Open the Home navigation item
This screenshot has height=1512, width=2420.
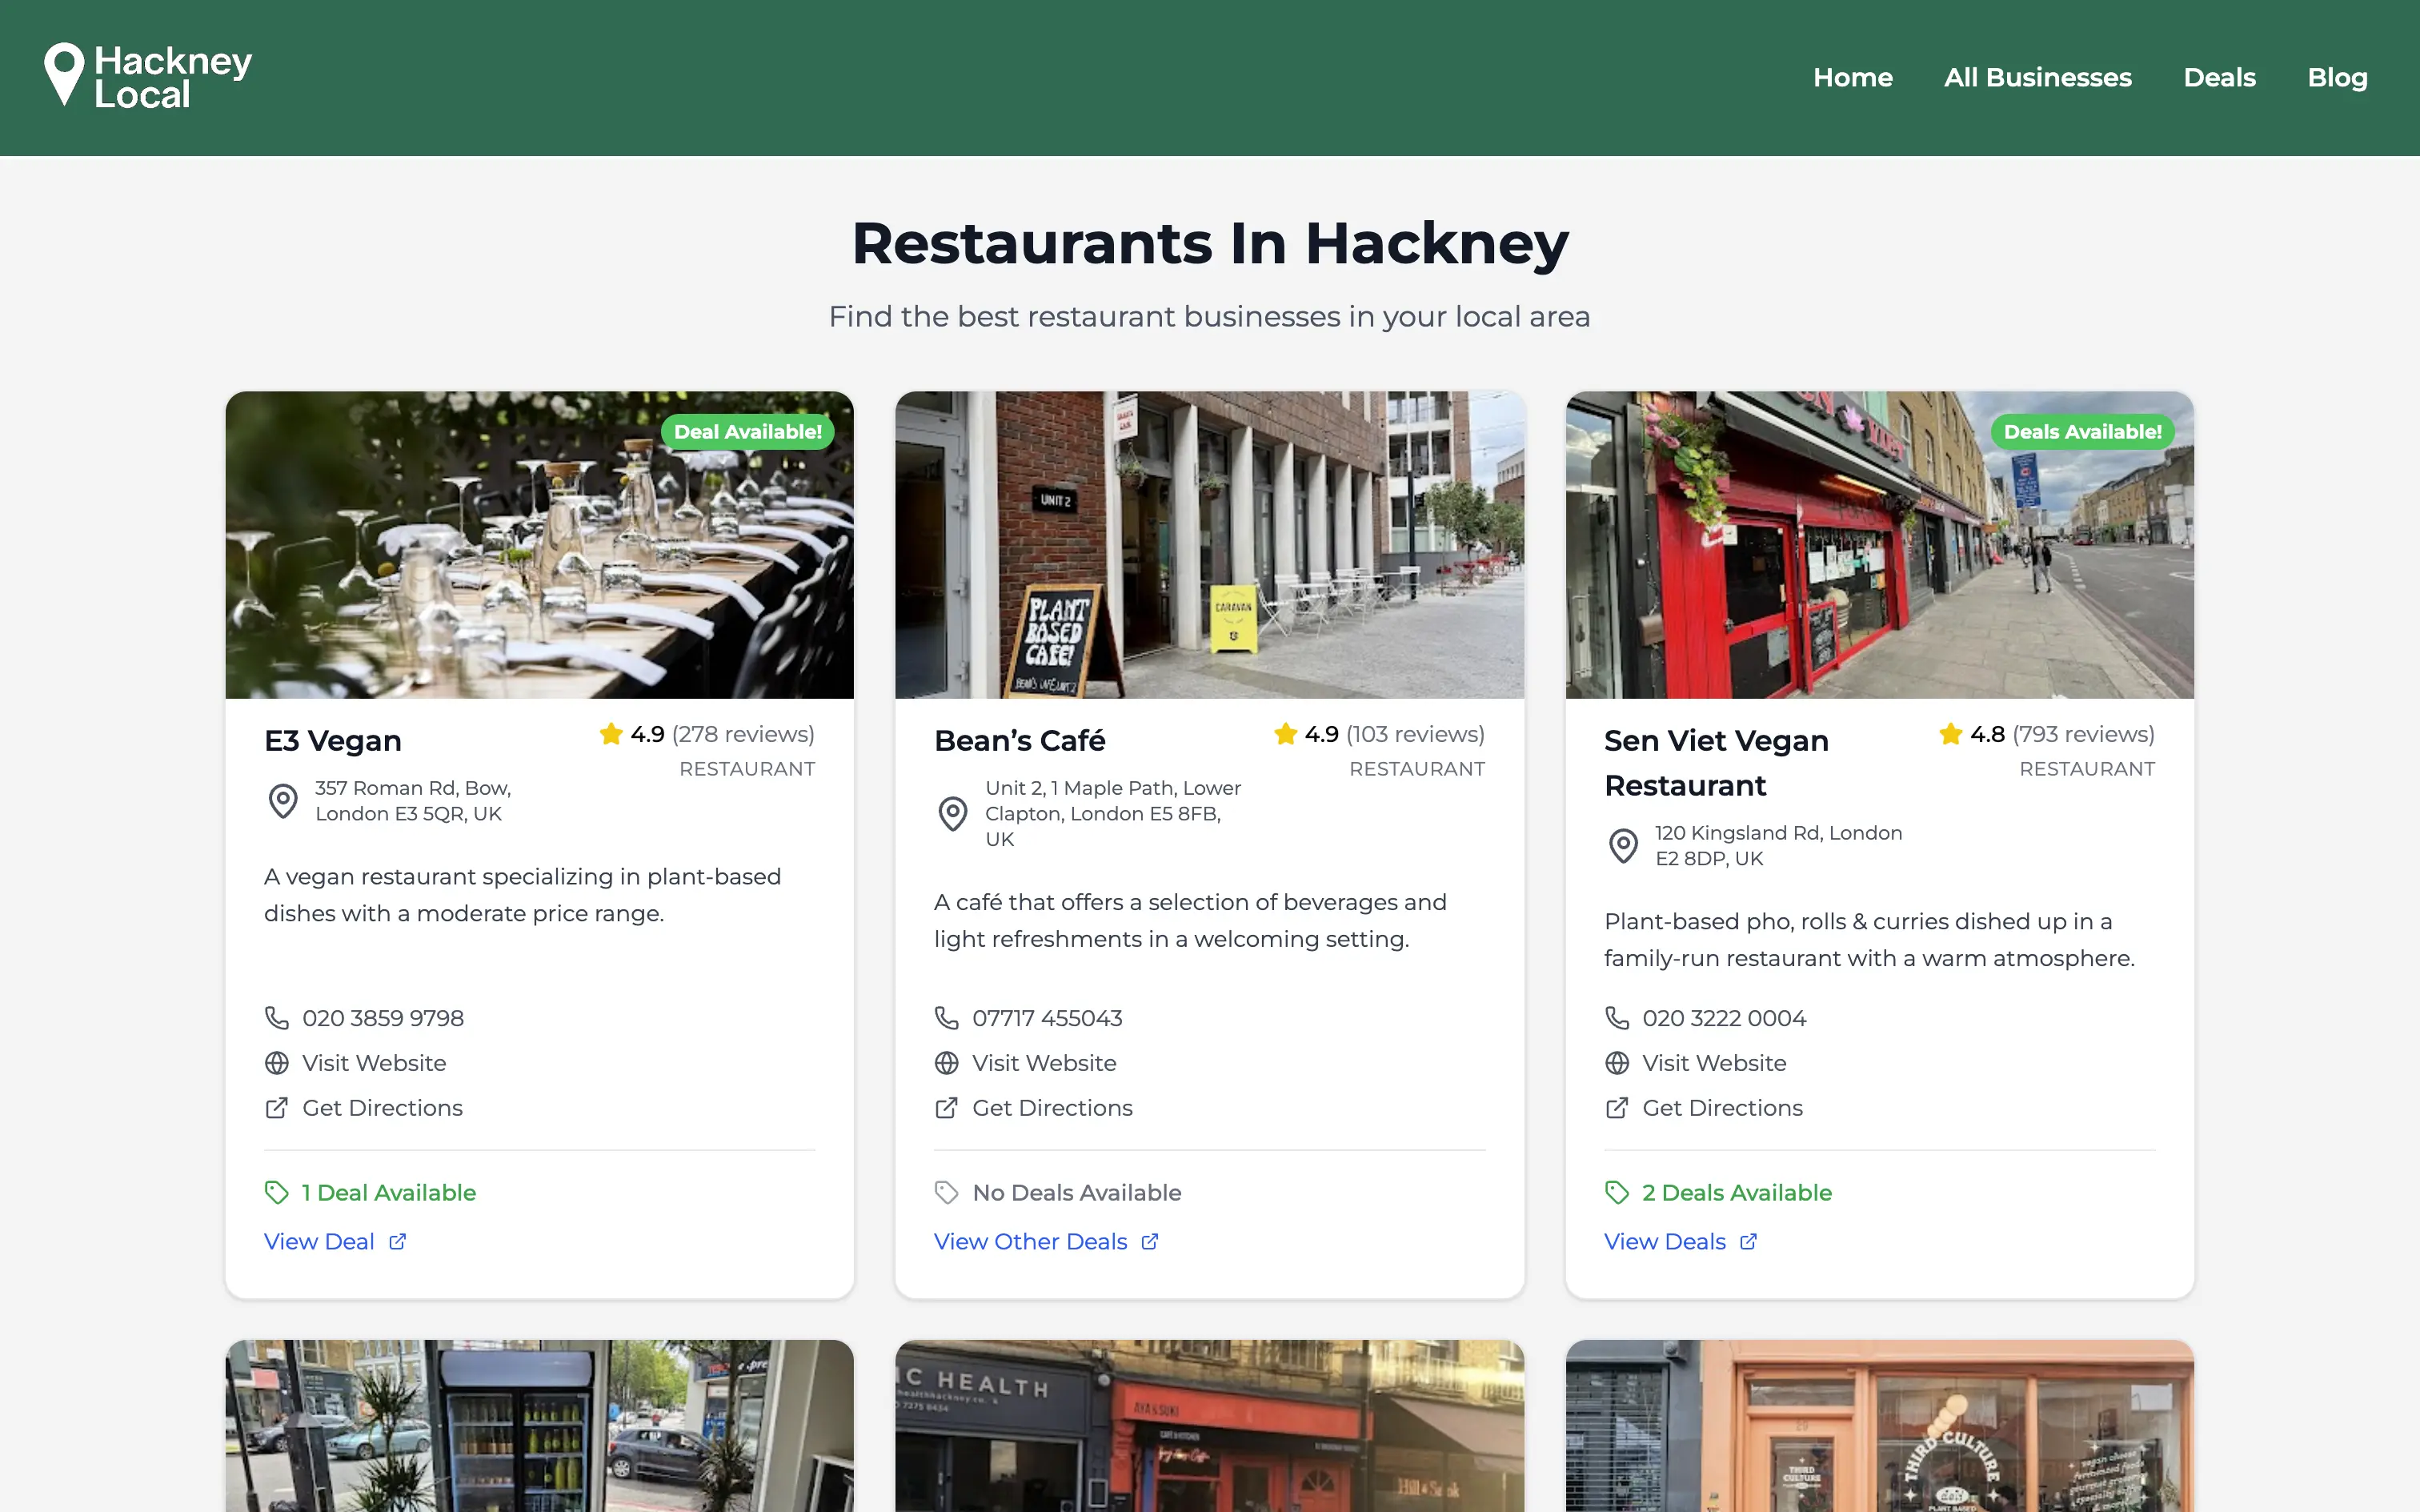click(1853, 78)
